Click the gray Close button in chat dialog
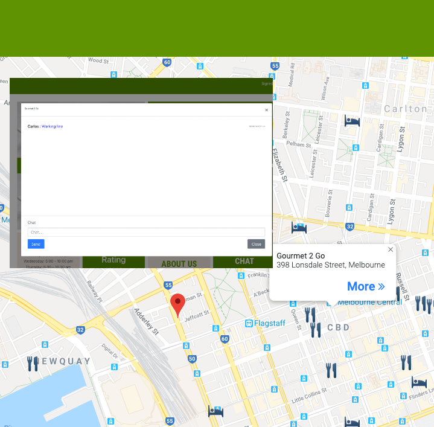Viewport: 434px width, 427px height. [x=256, y=244]
